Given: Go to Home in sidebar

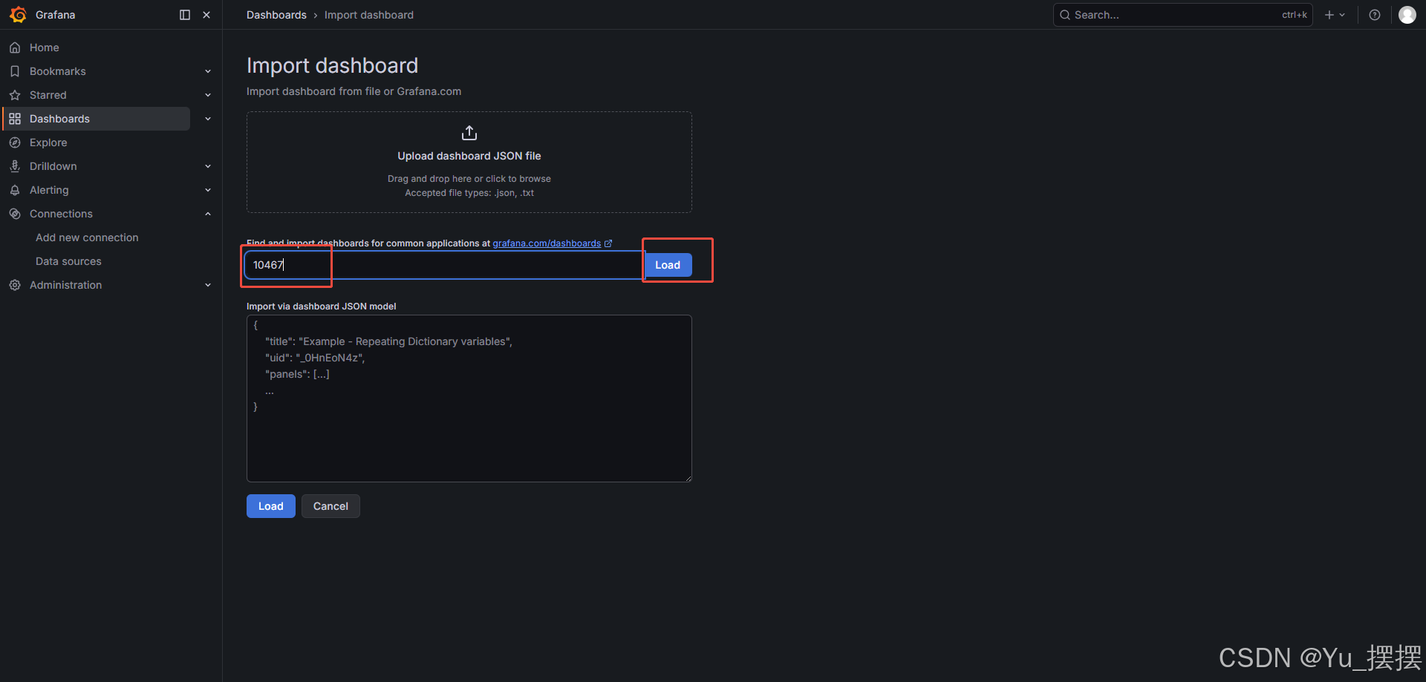Looking at the screenshot, I should (44, 47).
